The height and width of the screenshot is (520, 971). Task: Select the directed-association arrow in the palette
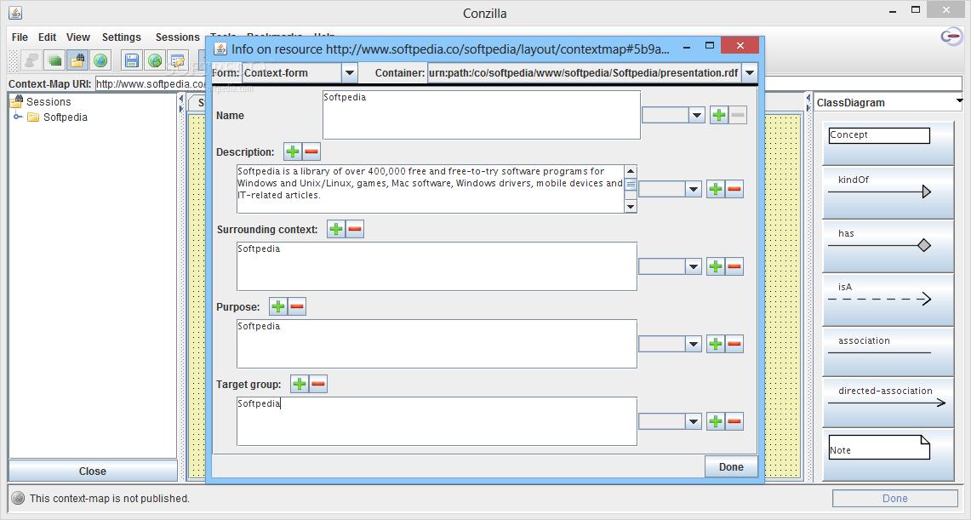[x=888, y=402]
